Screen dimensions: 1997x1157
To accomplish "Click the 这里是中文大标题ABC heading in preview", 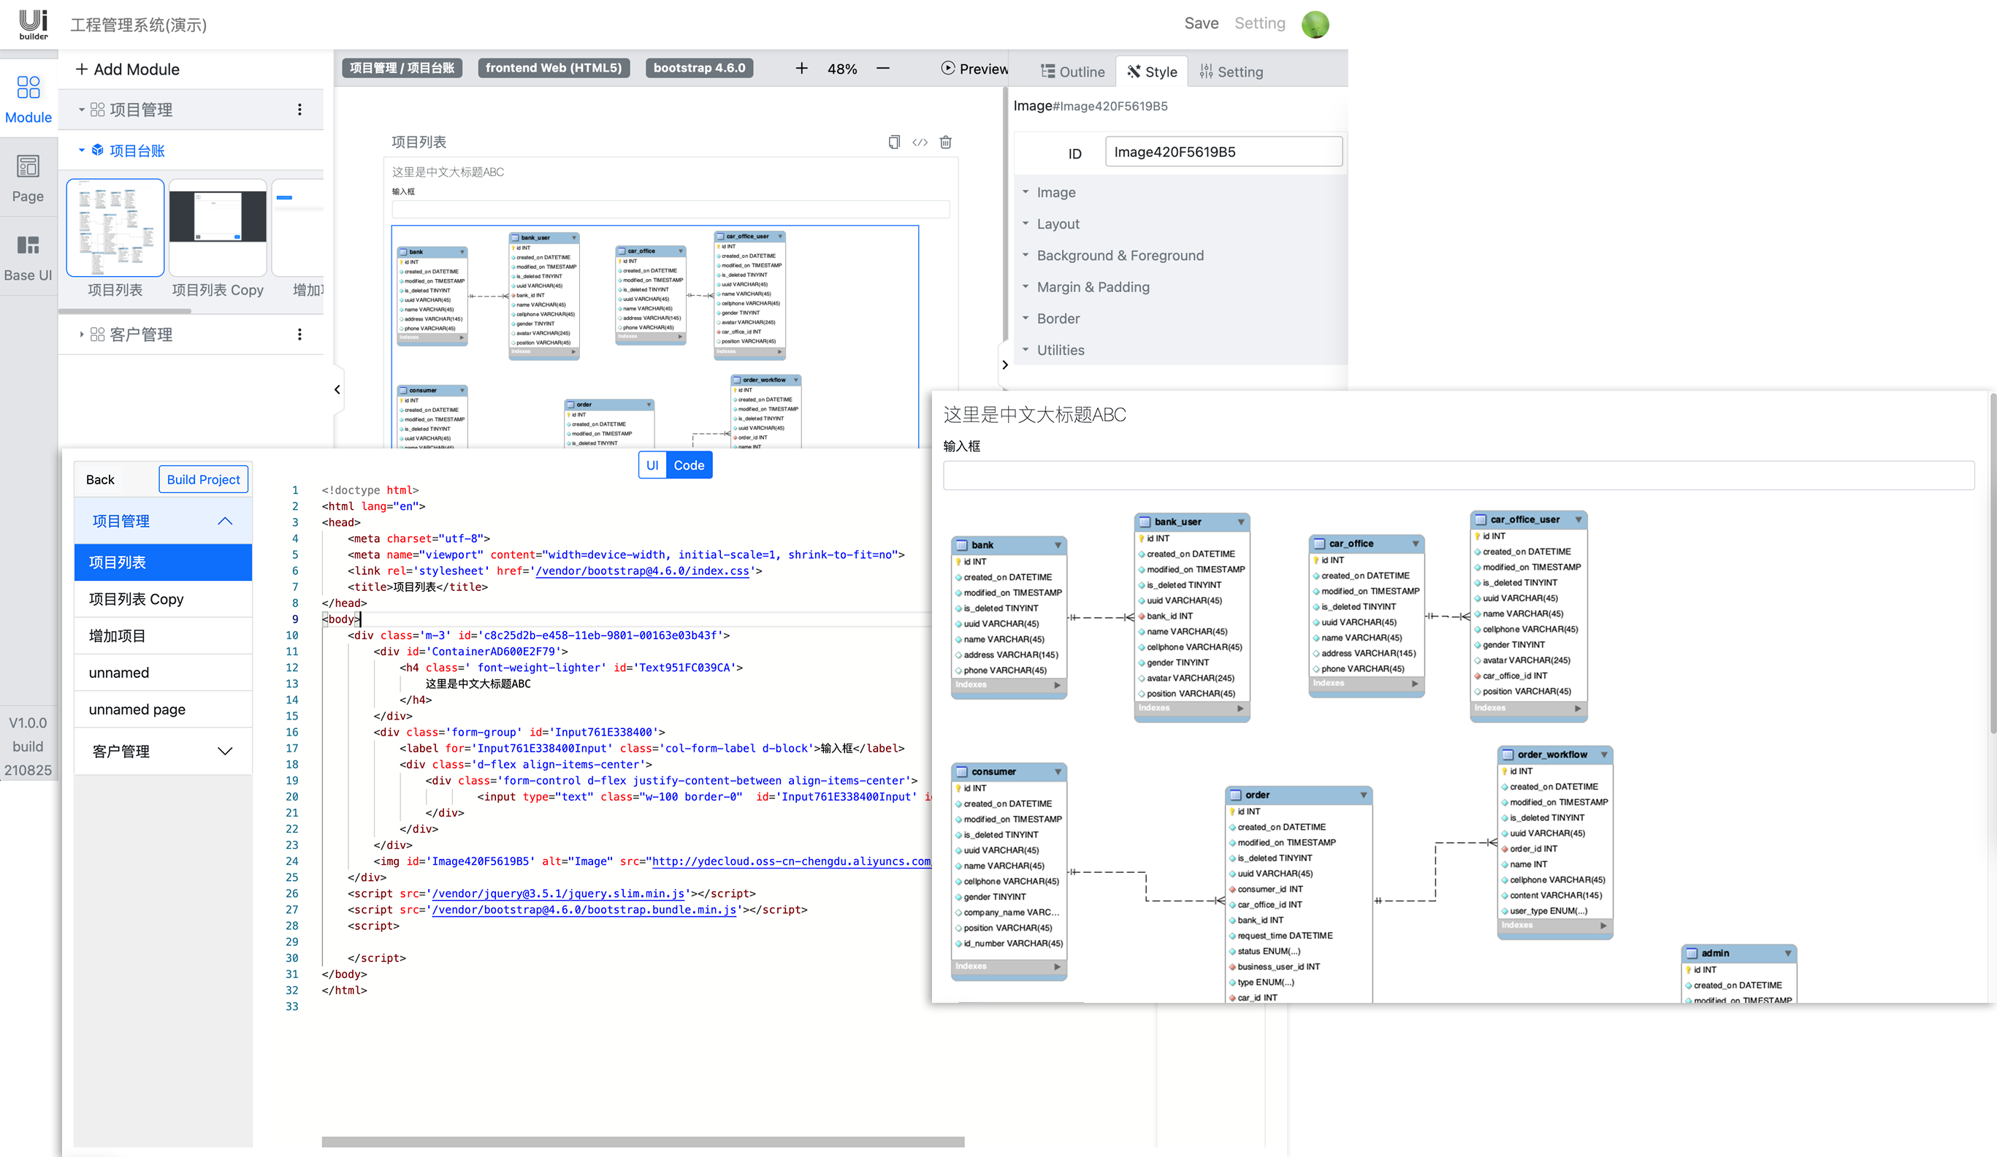I will point(1034,414).
